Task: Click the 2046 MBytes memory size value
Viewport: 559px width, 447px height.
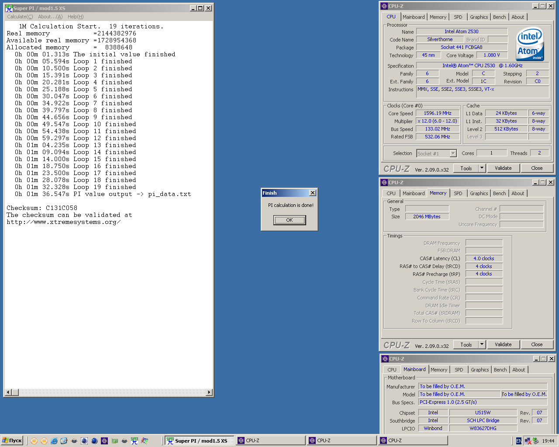Action: coord(427,217)
